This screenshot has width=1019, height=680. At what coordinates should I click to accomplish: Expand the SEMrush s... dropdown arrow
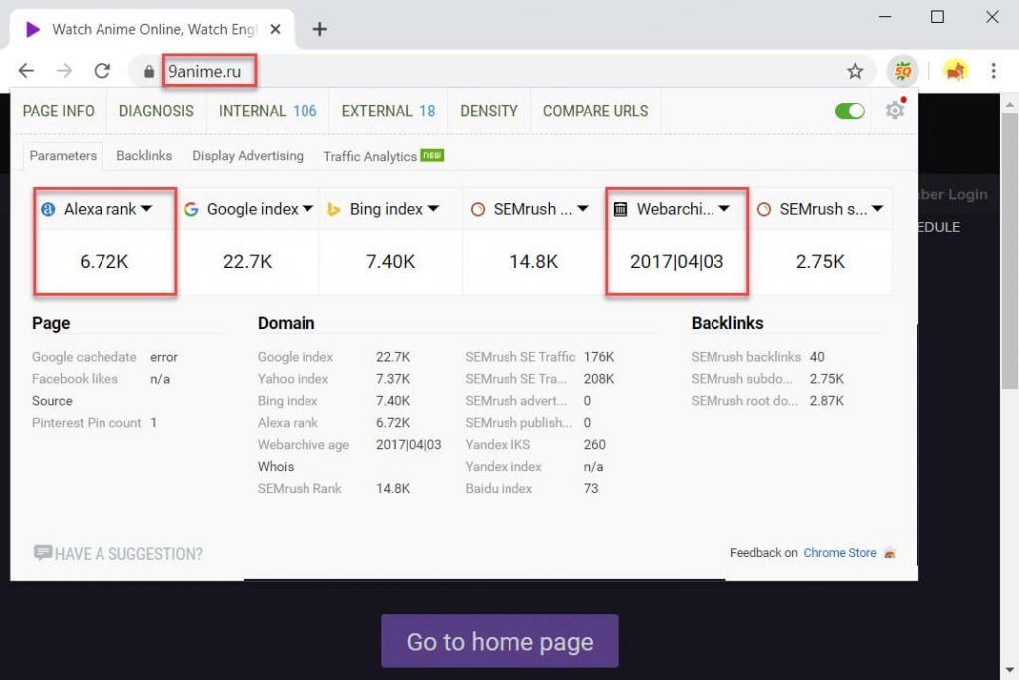pos(878,209)
